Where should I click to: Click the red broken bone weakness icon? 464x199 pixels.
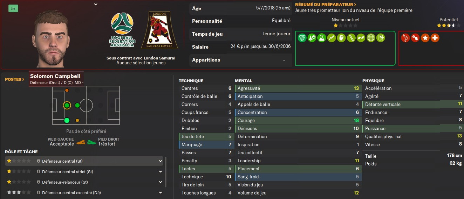[405, 38]
